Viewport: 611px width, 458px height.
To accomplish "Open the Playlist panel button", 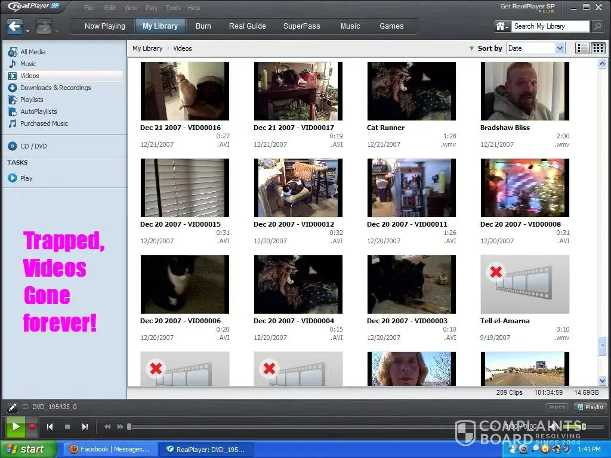I will [590, 407].
